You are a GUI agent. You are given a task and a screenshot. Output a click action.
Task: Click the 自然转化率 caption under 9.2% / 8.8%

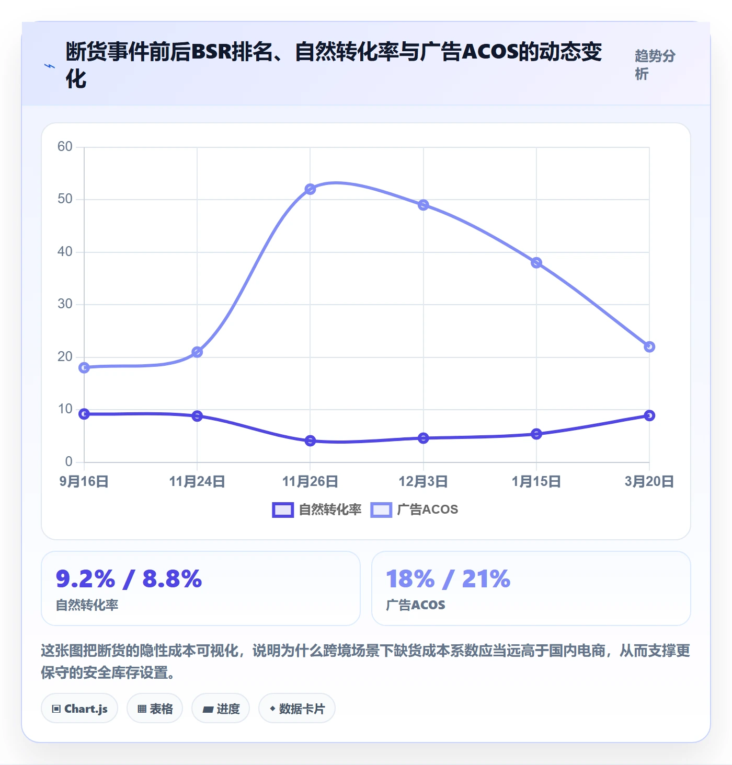[87, 605]
